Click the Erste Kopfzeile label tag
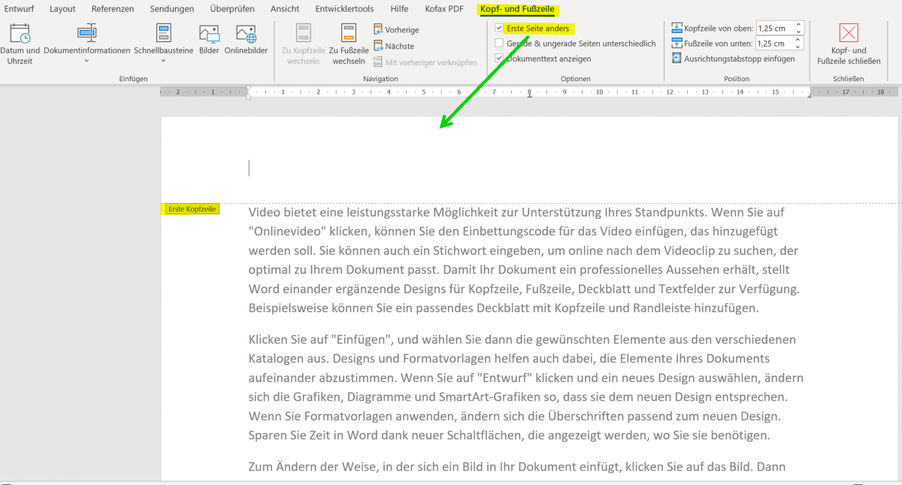Screen dimensions: 902x485 pyautogui.click(x=192, y=209)
